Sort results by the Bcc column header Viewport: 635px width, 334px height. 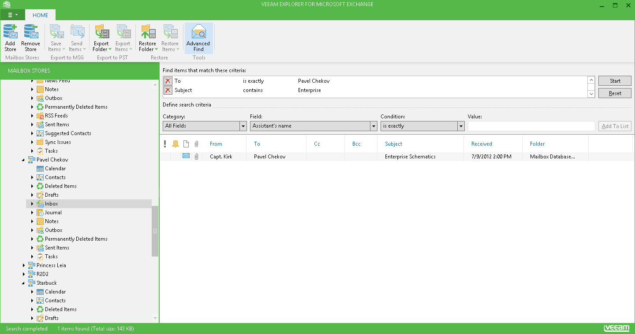(x=356, y=144)
